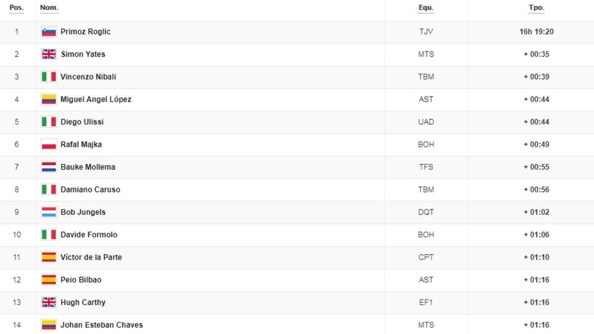Screen dimensions: 594x334
Task: Sort by the Nom. column header
Action: [49, 8]
